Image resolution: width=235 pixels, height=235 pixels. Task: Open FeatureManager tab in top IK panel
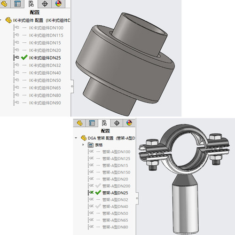pyautogui.click(x=4, y=3)
